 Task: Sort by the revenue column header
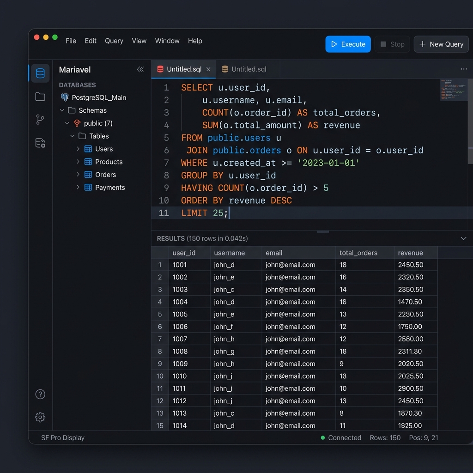(410, 253)
